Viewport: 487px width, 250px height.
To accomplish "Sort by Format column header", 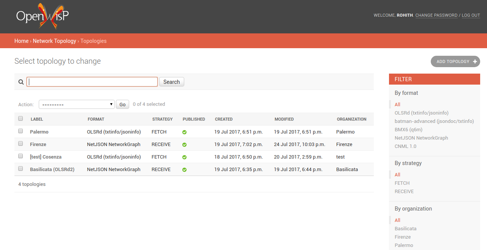I will coord(96,119).
